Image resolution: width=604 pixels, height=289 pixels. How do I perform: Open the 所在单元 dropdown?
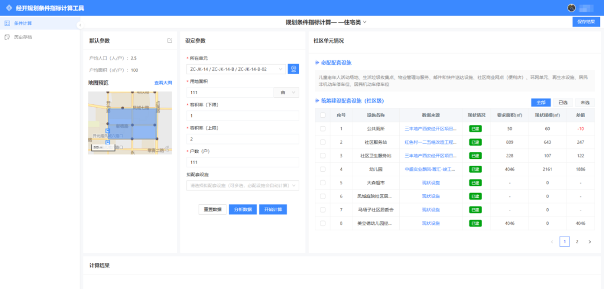pos(235,69)
